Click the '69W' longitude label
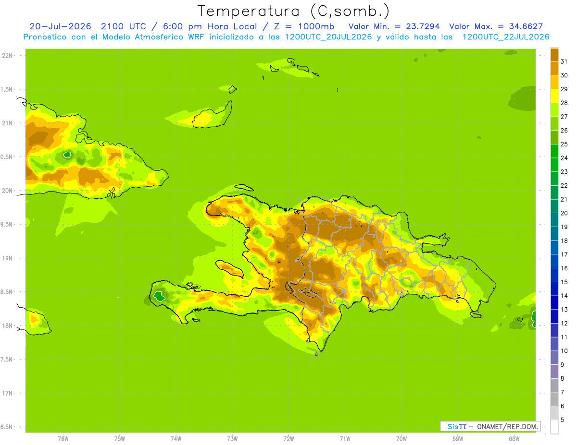The height and width of the screenshot is (445, 577). point(458,439)
